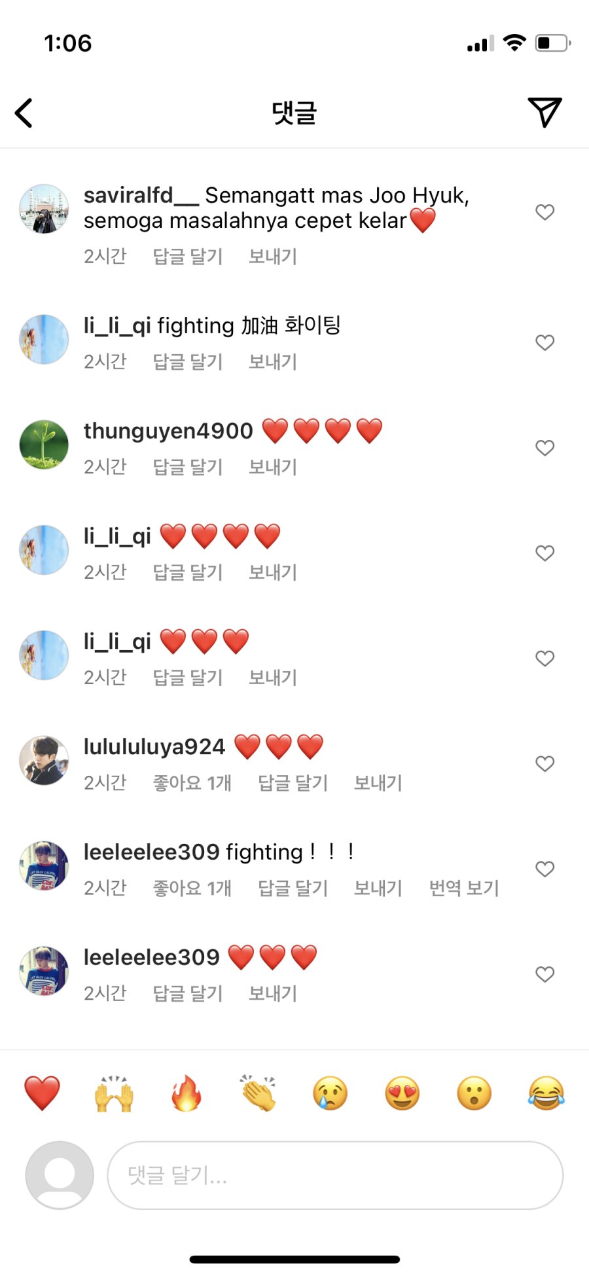Tap the back arrow icon

[x=24, y=113]
